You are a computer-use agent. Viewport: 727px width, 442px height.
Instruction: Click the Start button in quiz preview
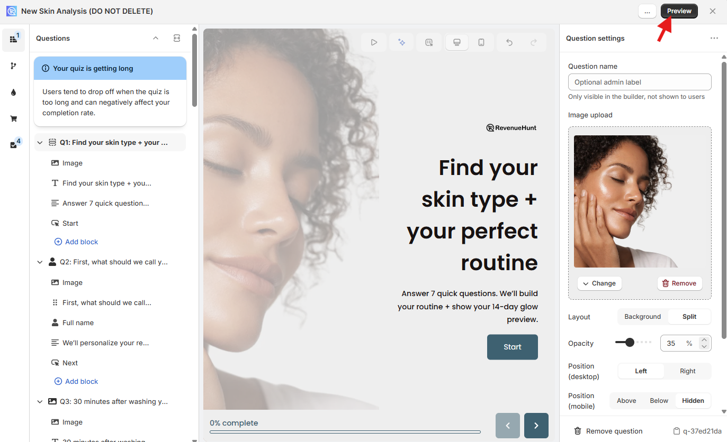[x=513, y=347]
